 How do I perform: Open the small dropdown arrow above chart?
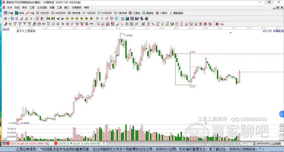point(230,33)
